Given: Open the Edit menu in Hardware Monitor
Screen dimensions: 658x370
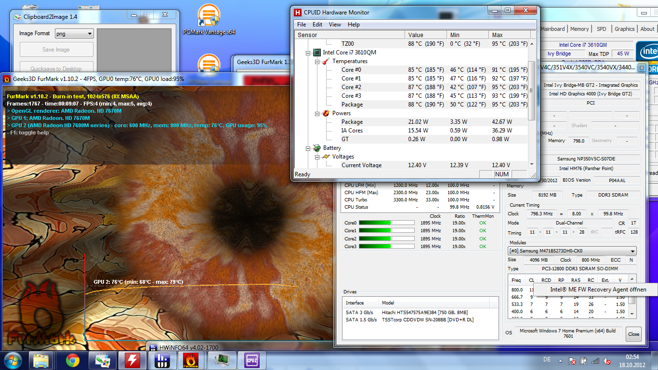Looking at the screenshot, I should click(317, 25).
